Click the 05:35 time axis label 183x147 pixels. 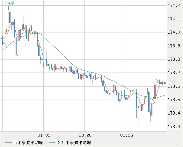coord(127,135)
